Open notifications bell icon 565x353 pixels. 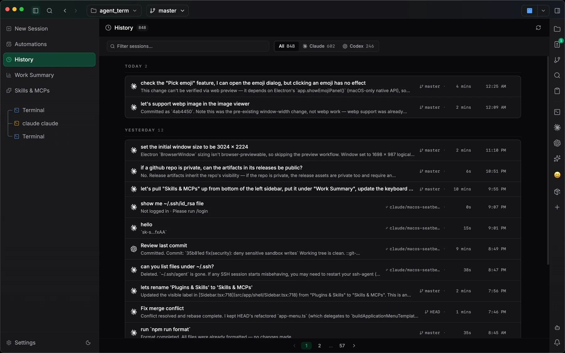557,343
